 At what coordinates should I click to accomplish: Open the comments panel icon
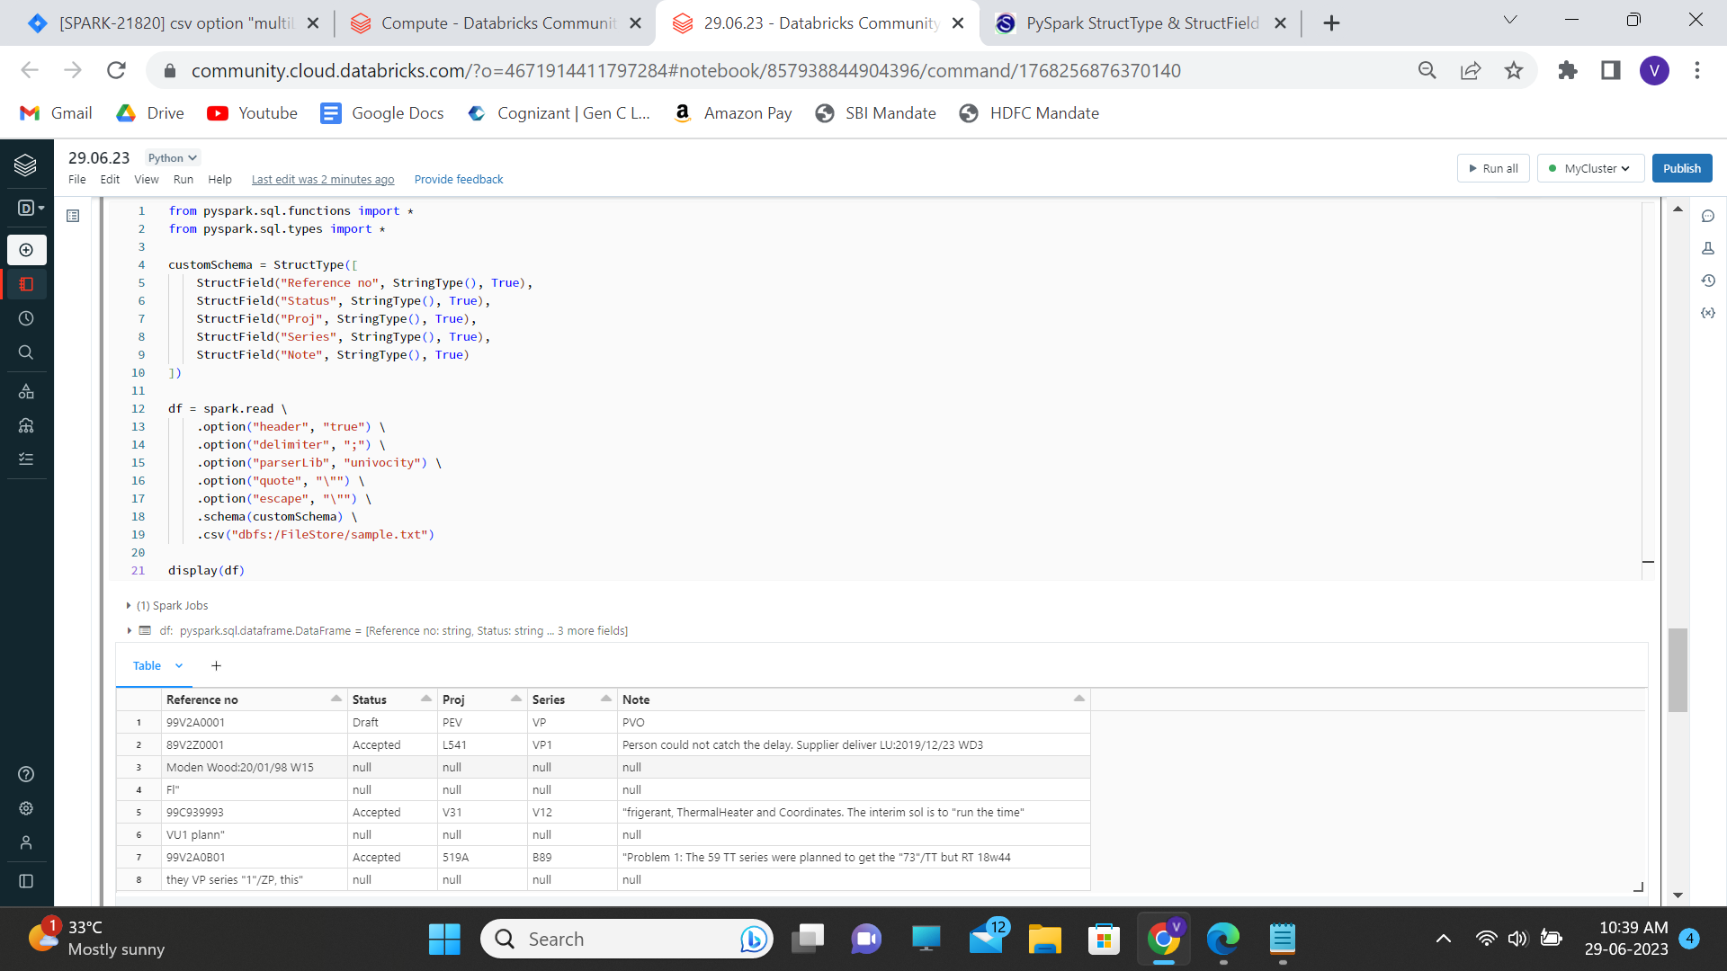coord(1708,216)
